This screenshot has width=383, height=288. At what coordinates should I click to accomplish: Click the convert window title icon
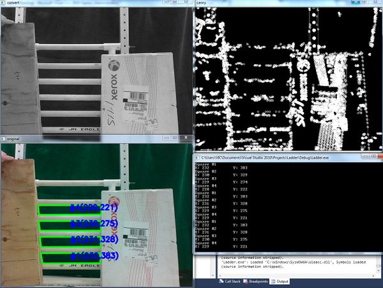(x=3, y=3)
